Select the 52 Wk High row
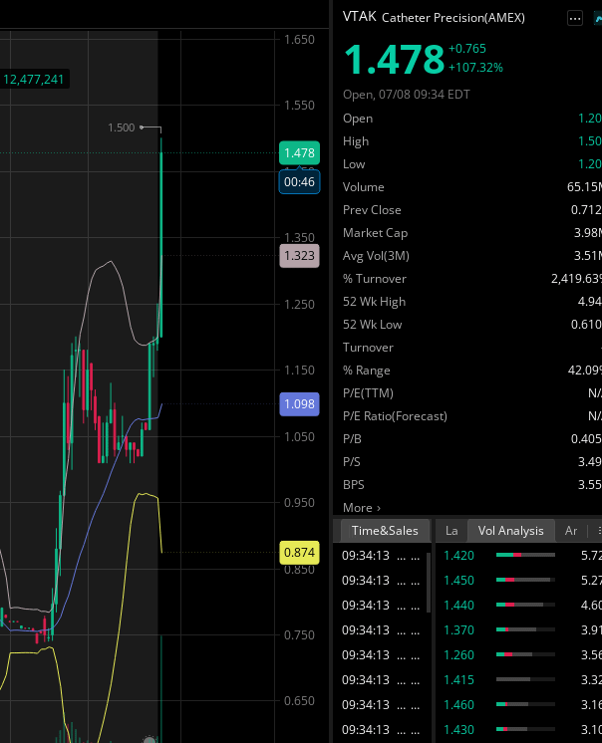 (x=472, y=302)
